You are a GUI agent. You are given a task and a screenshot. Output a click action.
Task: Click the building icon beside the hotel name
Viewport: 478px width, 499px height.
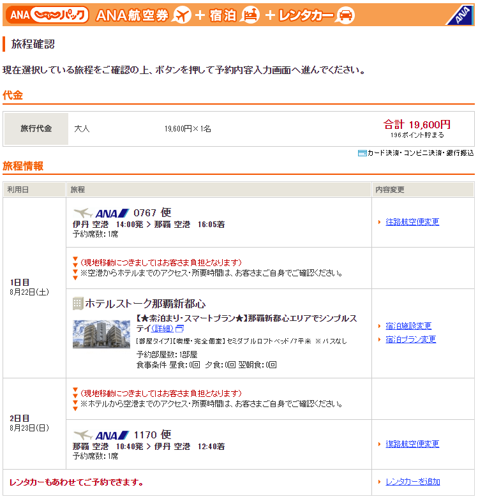point(78,304)
